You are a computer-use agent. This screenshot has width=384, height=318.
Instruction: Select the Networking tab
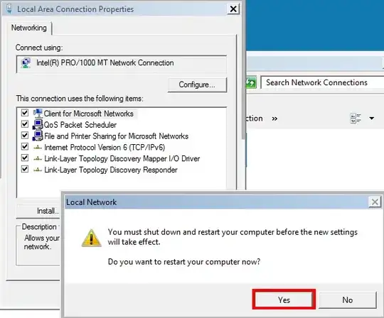click(29, 28)
